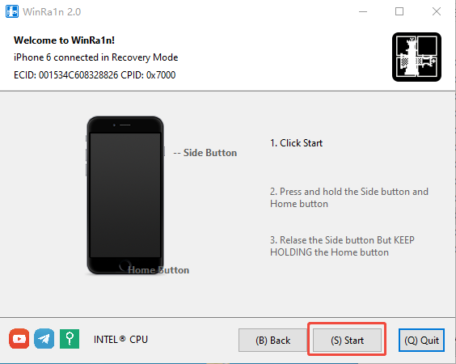Click the green pin icon
Image resolution: width=456 pixels, height=364 pixels.
pos(70,339)
